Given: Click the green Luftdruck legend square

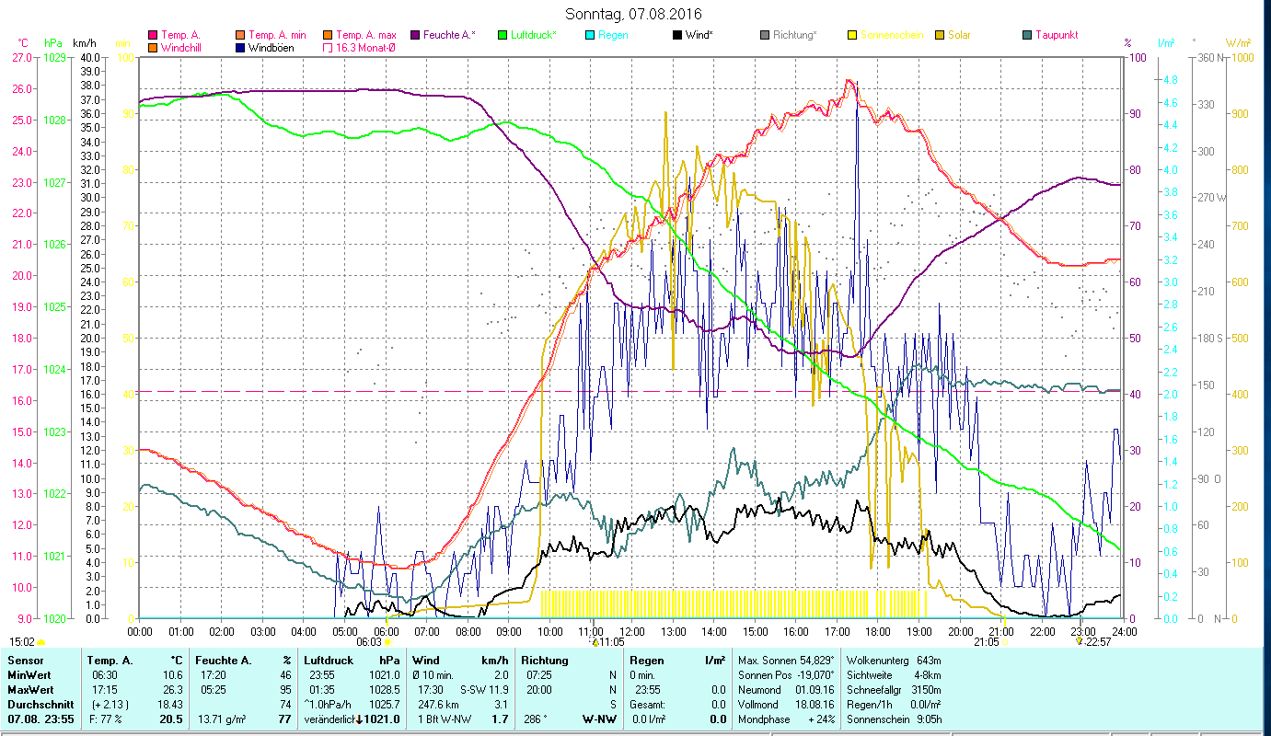Looking at the screenshot, I should point(503,35).
